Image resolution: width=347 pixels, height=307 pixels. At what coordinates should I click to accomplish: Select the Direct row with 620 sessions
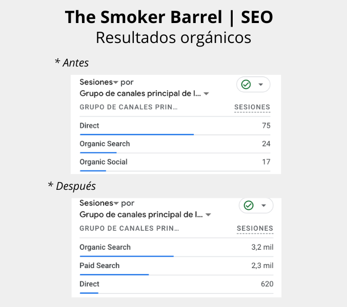pos(177,284)
